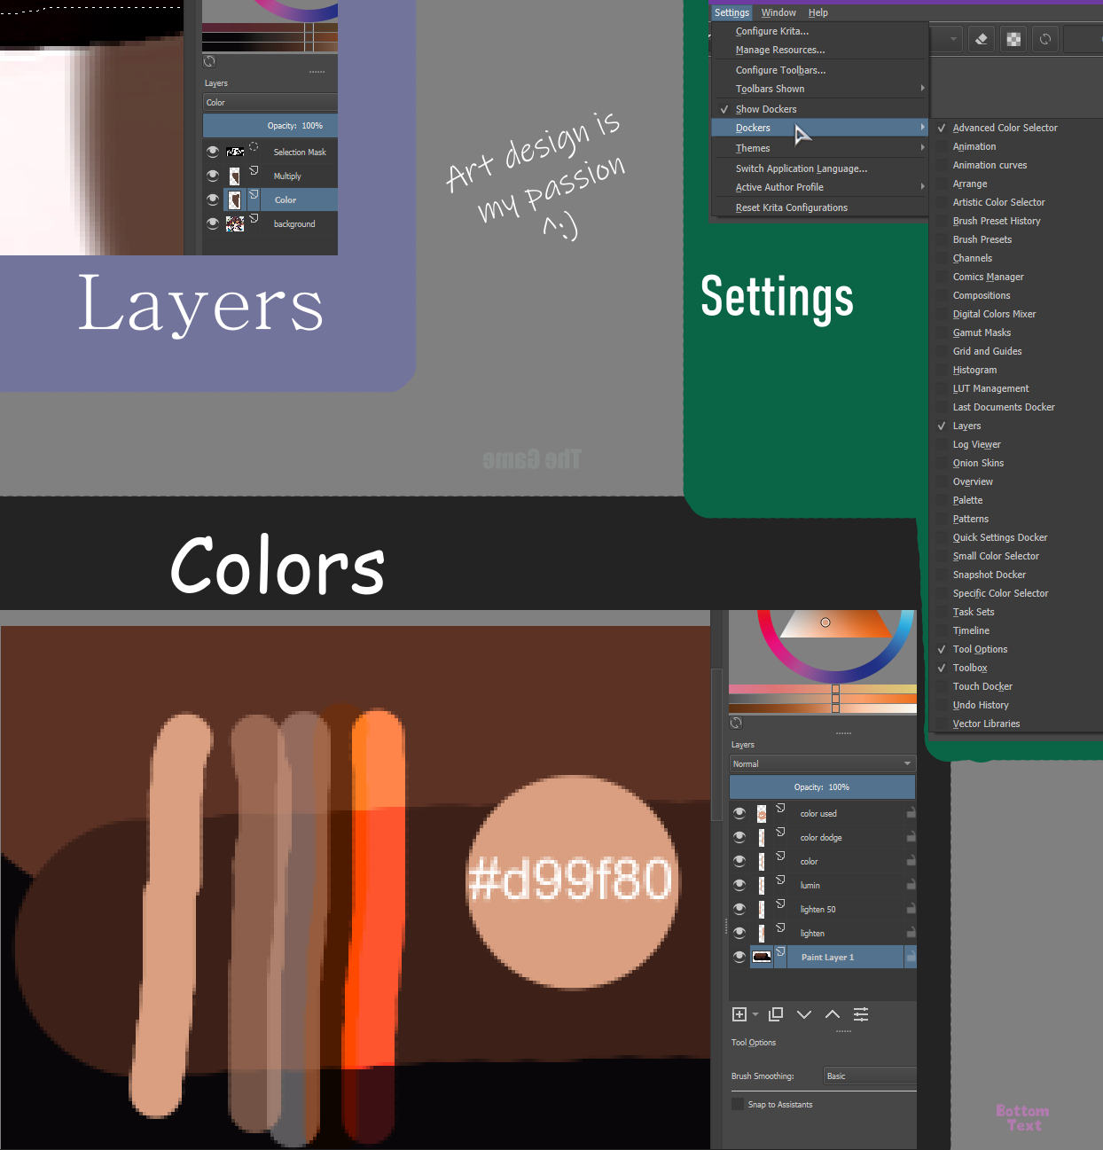Viewport: 1103px width, 1150px height.
Task: Click refresh icon under the bottom color selector
Action: click(x=736, y=723)
